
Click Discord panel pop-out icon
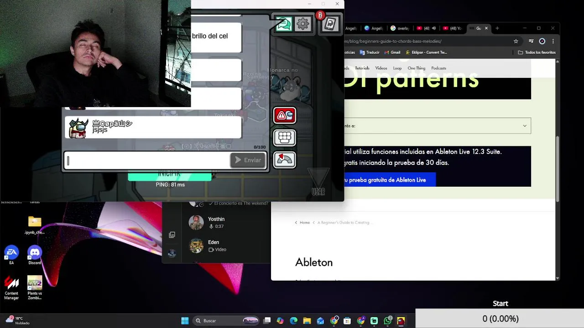172,235
